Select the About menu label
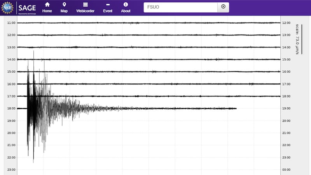 (x=126, y=11)
